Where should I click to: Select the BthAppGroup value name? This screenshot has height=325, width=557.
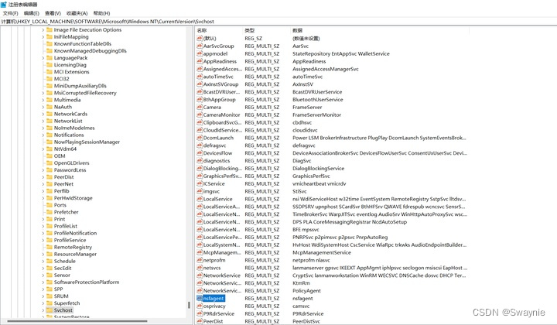(x=219, y=100)
